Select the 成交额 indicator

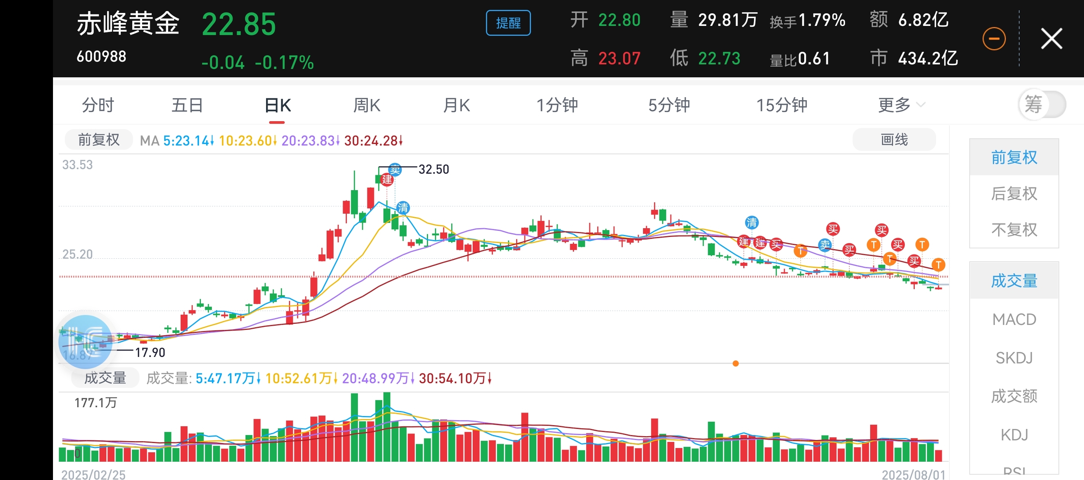click(1014, 396)
